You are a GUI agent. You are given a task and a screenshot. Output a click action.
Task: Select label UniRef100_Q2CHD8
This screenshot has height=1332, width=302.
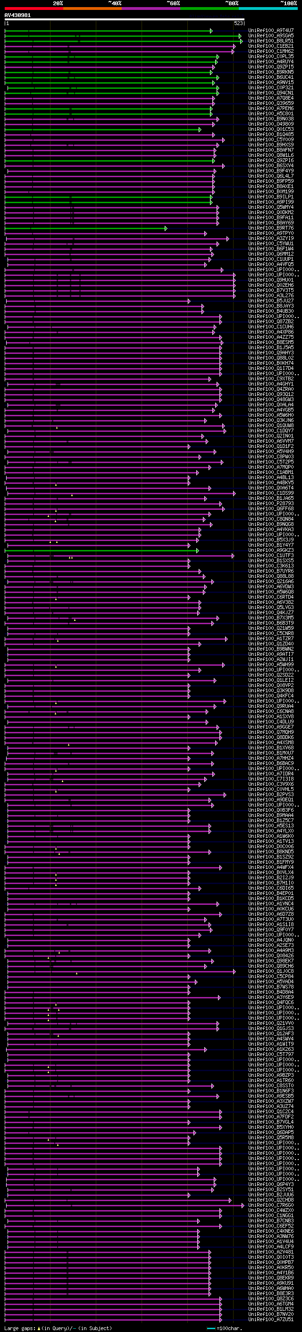click(271, 1200)
